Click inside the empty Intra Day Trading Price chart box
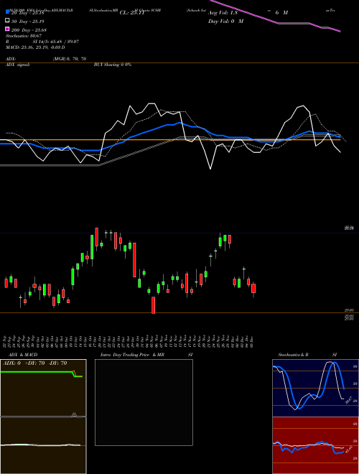 tap(144, 402)
